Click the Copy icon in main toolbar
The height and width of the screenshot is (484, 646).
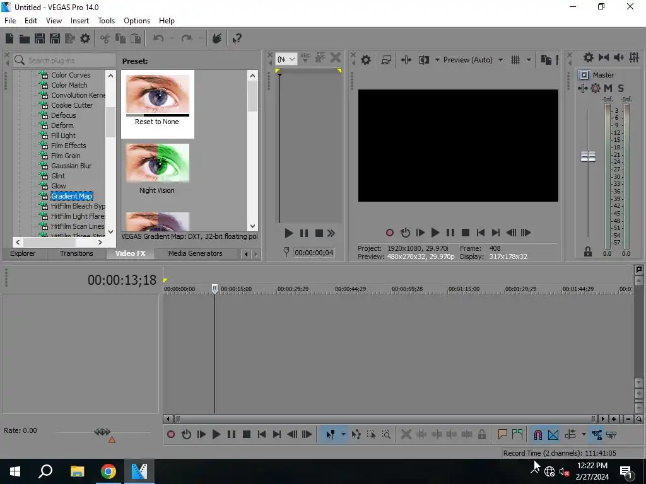coord(120,38)
